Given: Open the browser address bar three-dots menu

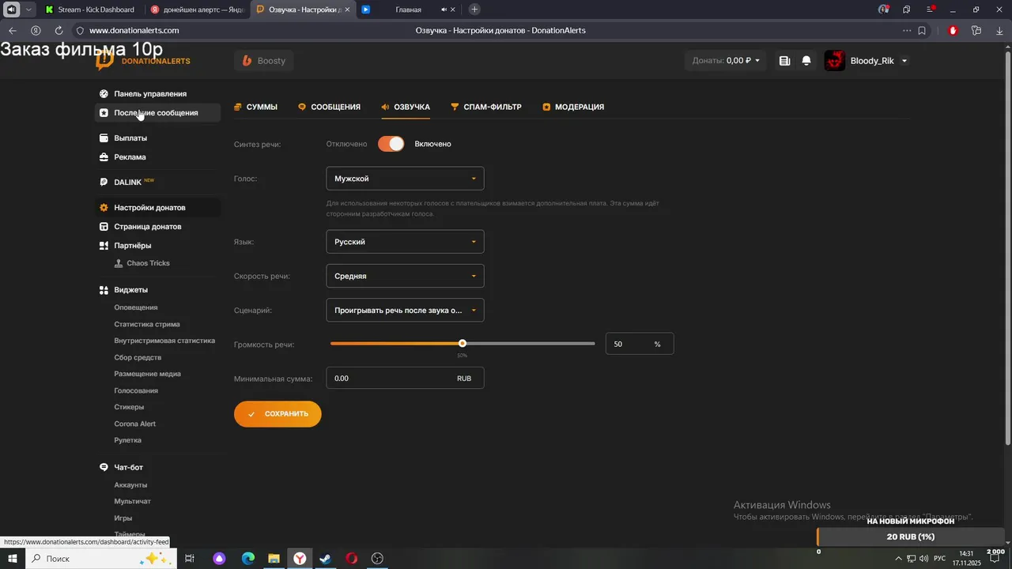Looking at the screenshot, I should coord(907,31).
